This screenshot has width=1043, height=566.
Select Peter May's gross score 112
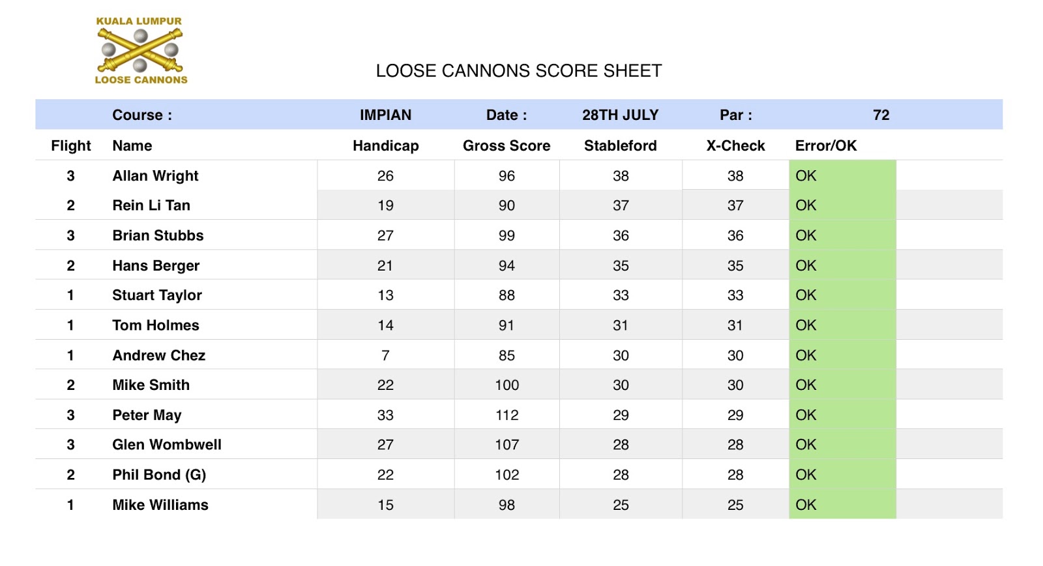pos(507,415)
